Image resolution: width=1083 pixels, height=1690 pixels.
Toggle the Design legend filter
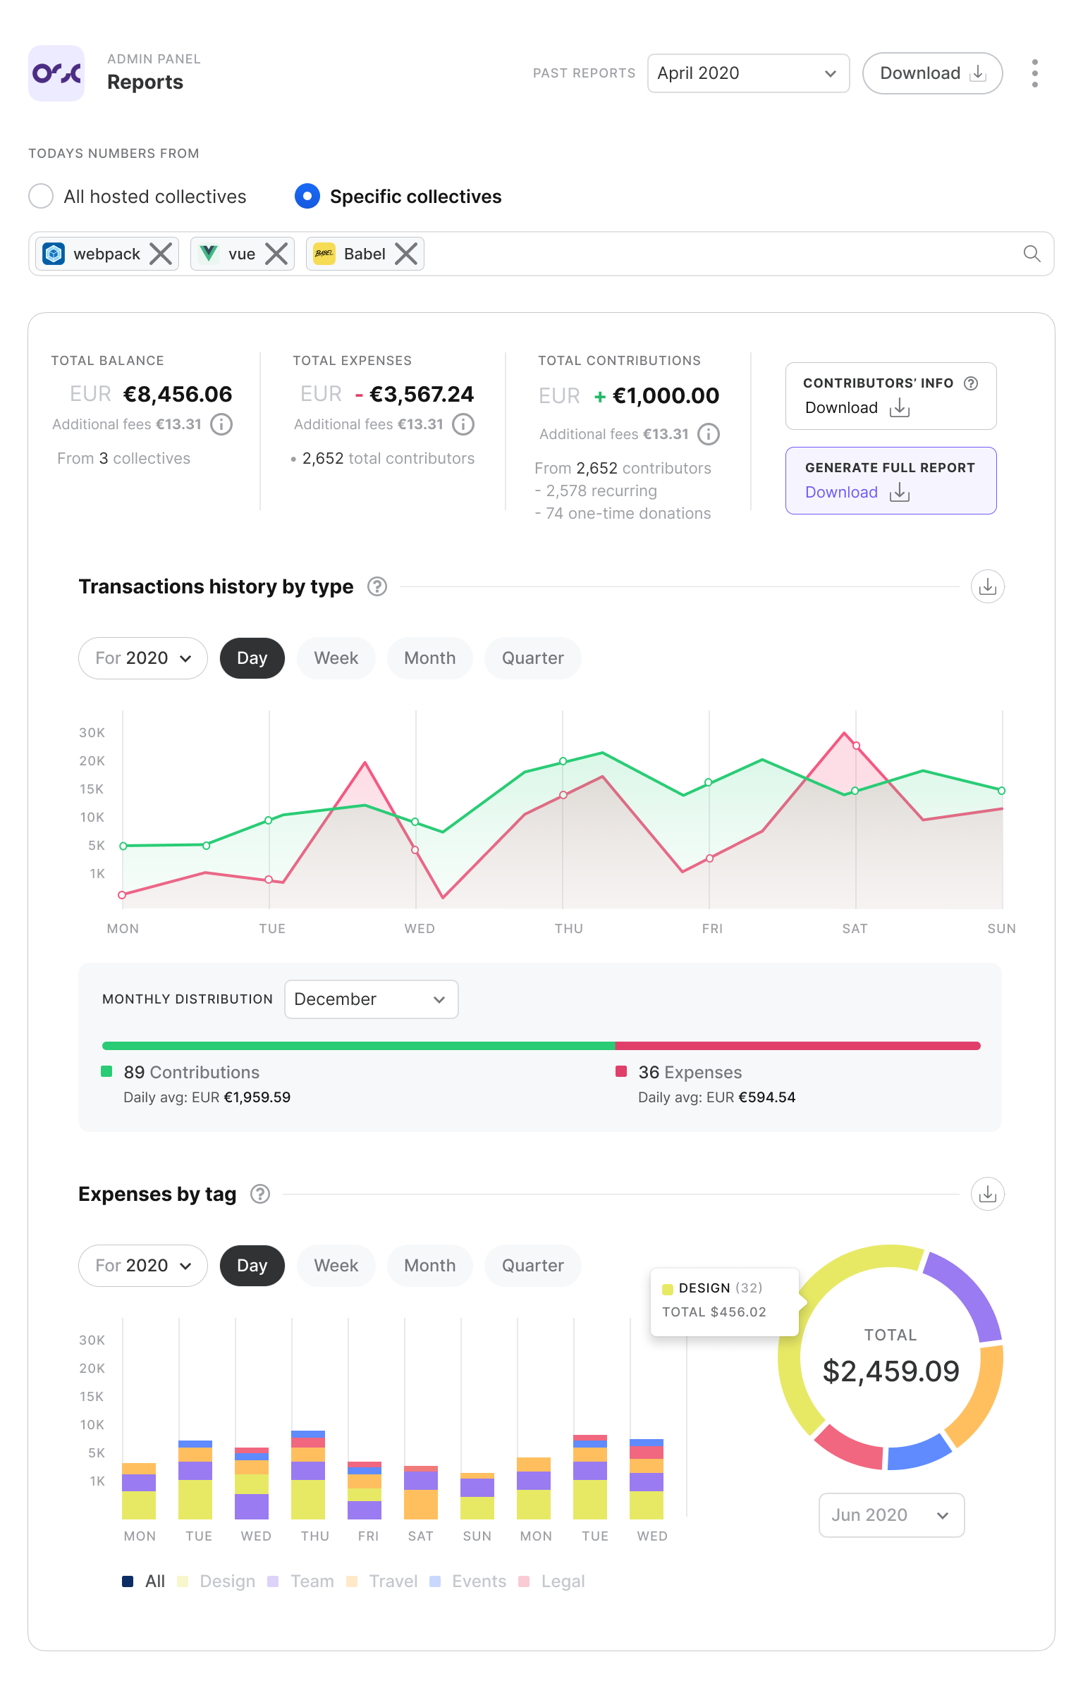click(x=216, y=1581)
